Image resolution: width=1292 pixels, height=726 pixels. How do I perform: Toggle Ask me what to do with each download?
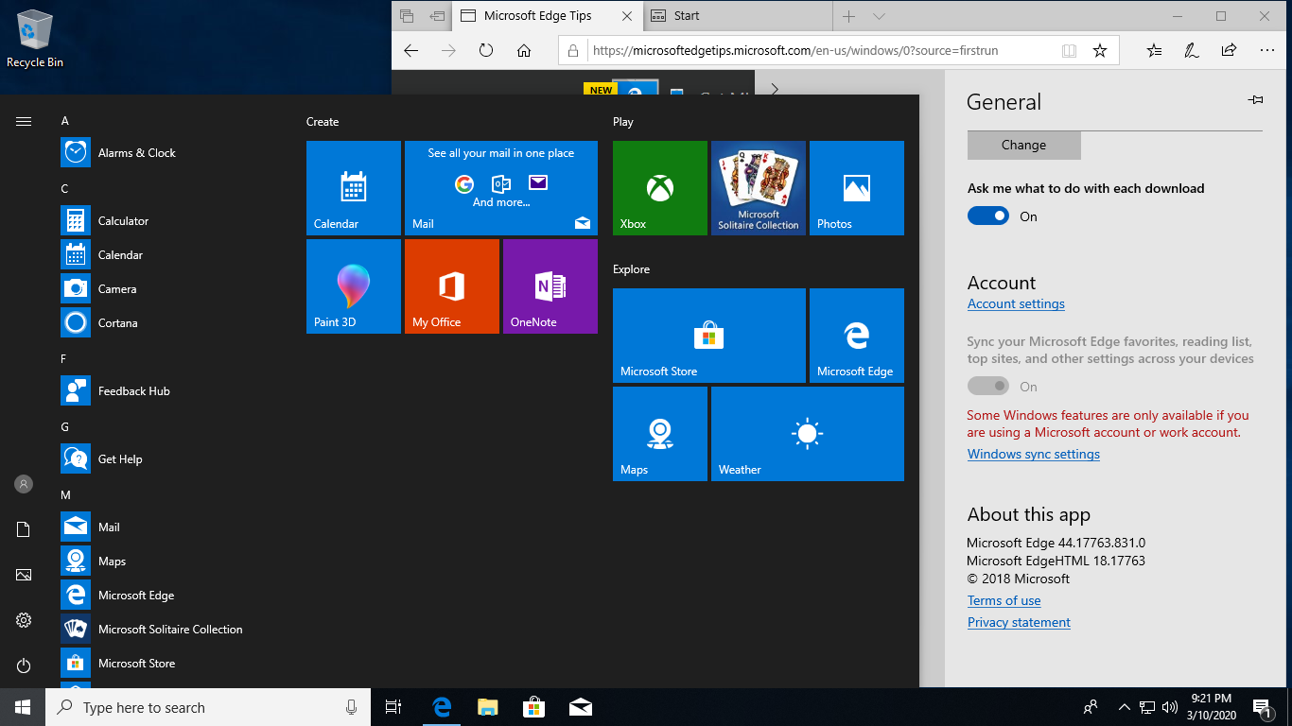coord(987,216)
